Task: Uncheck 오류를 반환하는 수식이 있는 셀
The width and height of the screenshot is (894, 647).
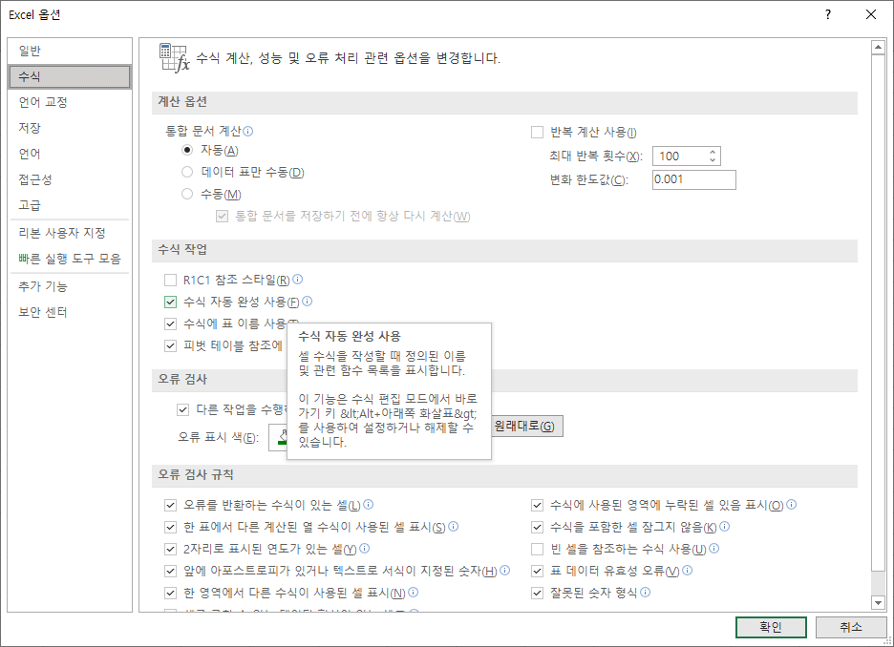Action: pos(170,505)
